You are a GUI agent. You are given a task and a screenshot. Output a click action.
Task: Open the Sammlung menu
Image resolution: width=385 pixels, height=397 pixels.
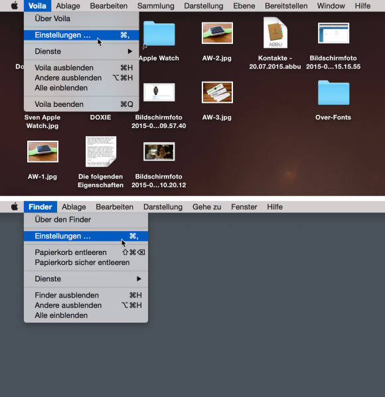(156, 5)
